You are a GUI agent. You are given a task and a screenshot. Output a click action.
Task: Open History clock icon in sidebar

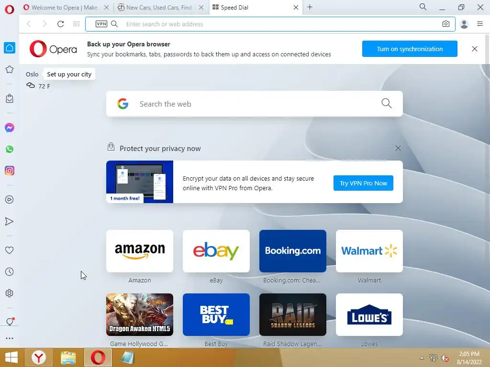click(x=10, y=272)
